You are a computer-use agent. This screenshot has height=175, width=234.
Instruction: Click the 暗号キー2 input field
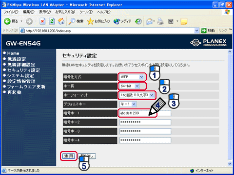(145, 122)
